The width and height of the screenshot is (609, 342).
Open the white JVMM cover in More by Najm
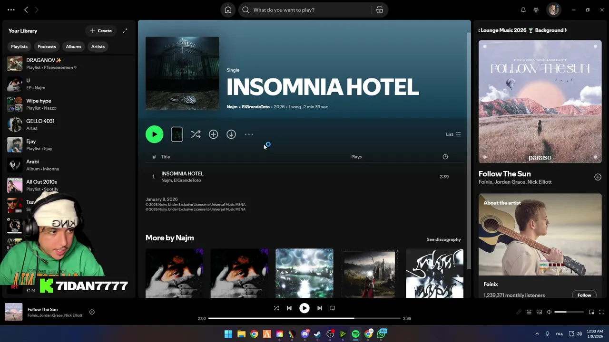coord(434,273)
